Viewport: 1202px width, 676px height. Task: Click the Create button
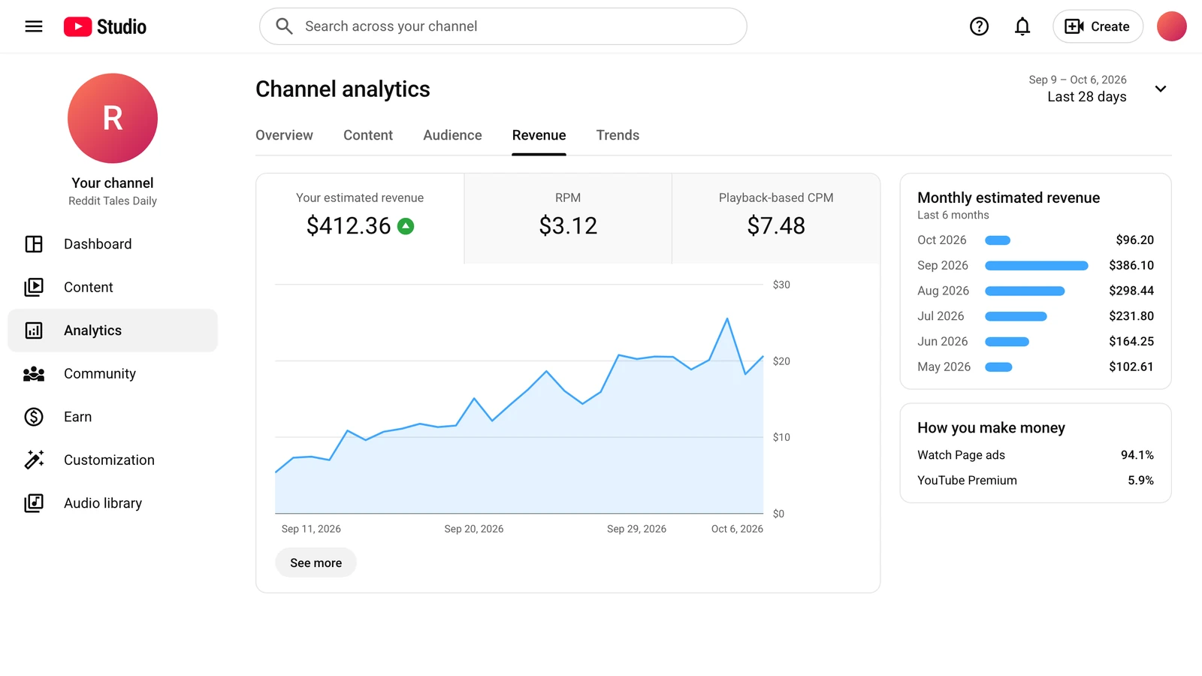click(1098, 26)
